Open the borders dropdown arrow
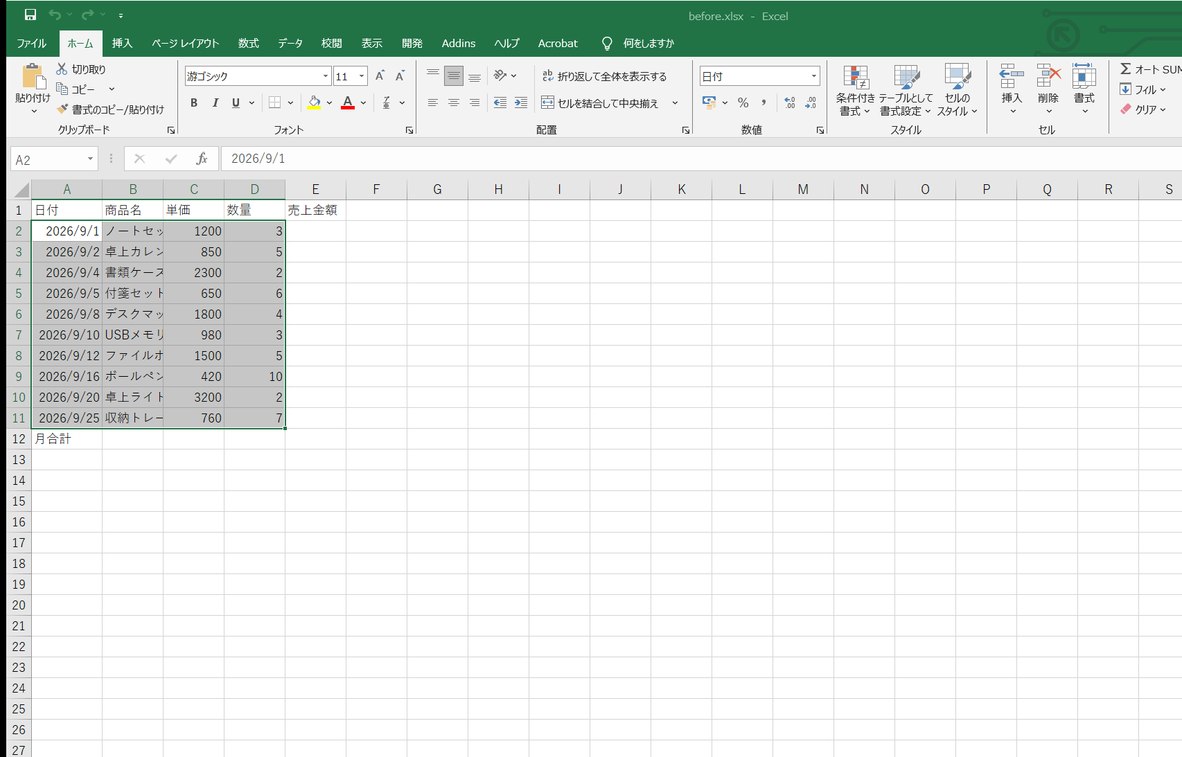Image resolution: width=1182 pixels, height=757 pixels. [290, 103]
